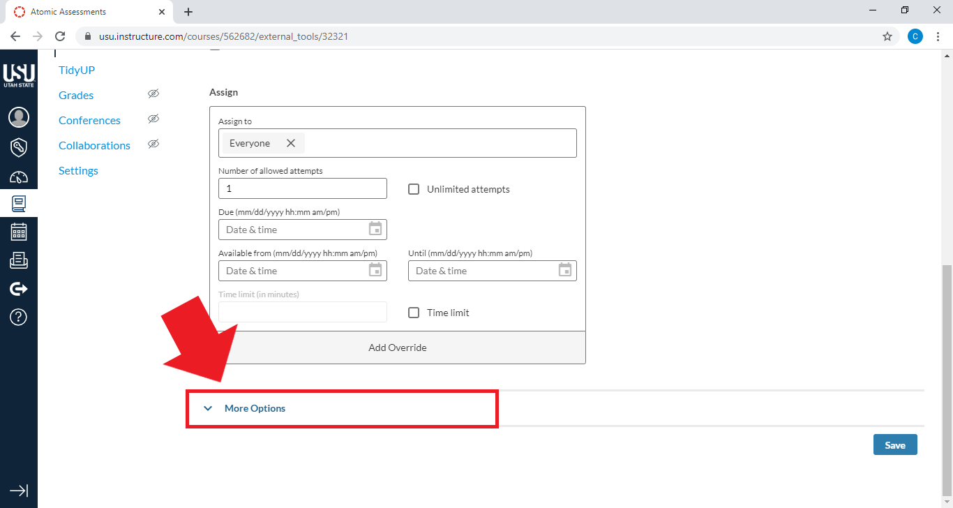Open the Help question mark icon
953x508 pixels.
pyautogui.click(x=19, y=317)
